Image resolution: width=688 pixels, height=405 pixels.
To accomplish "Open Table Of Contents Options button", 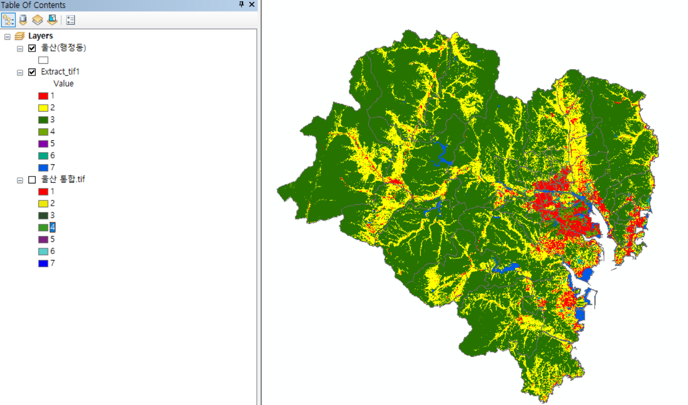I will 71,20.
